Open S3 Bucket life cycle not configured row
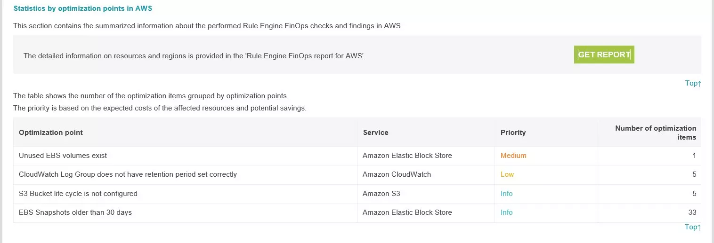Viewport: 714px width, 243px height. [357, 194]
